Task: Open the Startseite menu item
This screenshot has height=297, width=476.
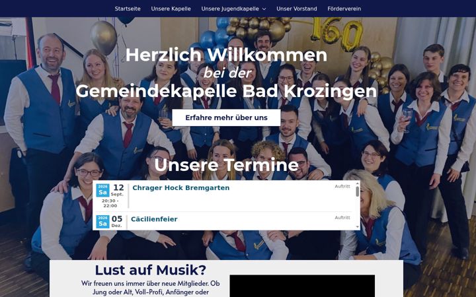Action: pyautogui.click(x=128, y=9)
